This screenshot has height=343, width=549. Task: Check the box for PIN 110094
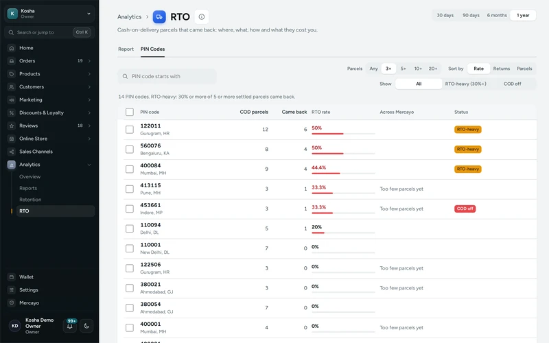click(x=130, y=228)
